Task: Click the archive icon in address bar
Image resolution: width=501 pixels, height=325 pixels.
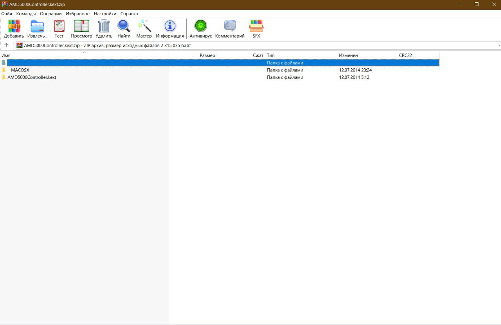Action: click(x=19, y=45)
